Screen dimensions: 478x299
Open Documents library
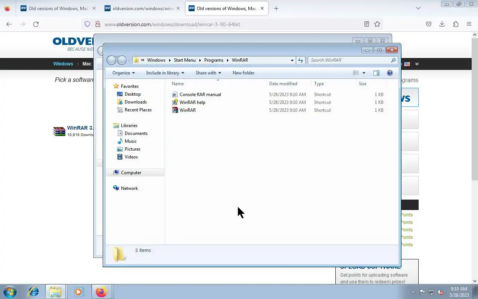point(136,133)
